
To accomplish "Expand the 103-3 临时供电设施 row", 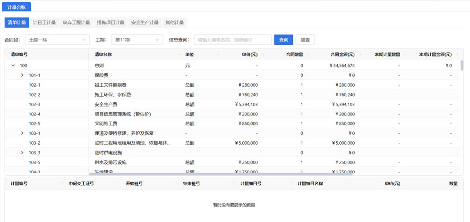I will click(22, 153).
